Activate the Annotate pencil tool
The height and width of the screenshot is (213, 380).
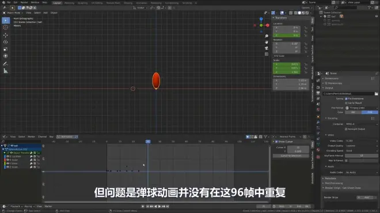5,64
